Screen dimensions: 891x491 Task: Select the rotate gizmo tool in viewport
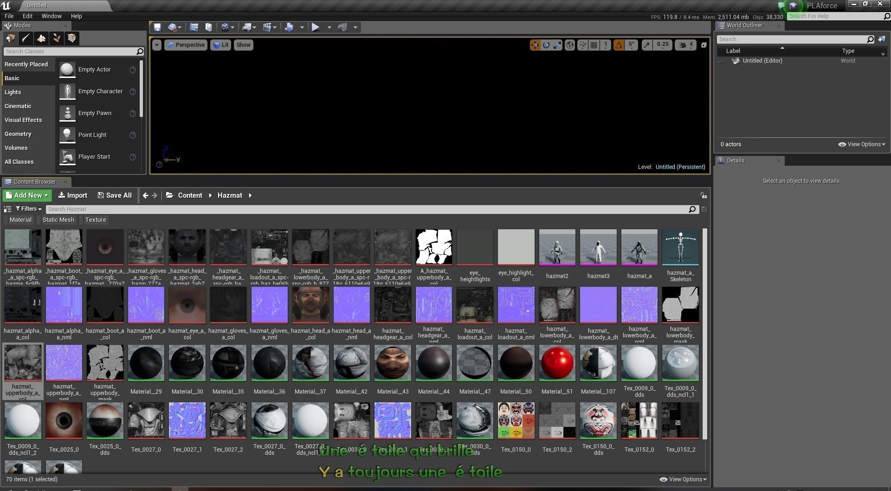click(546, 45)
